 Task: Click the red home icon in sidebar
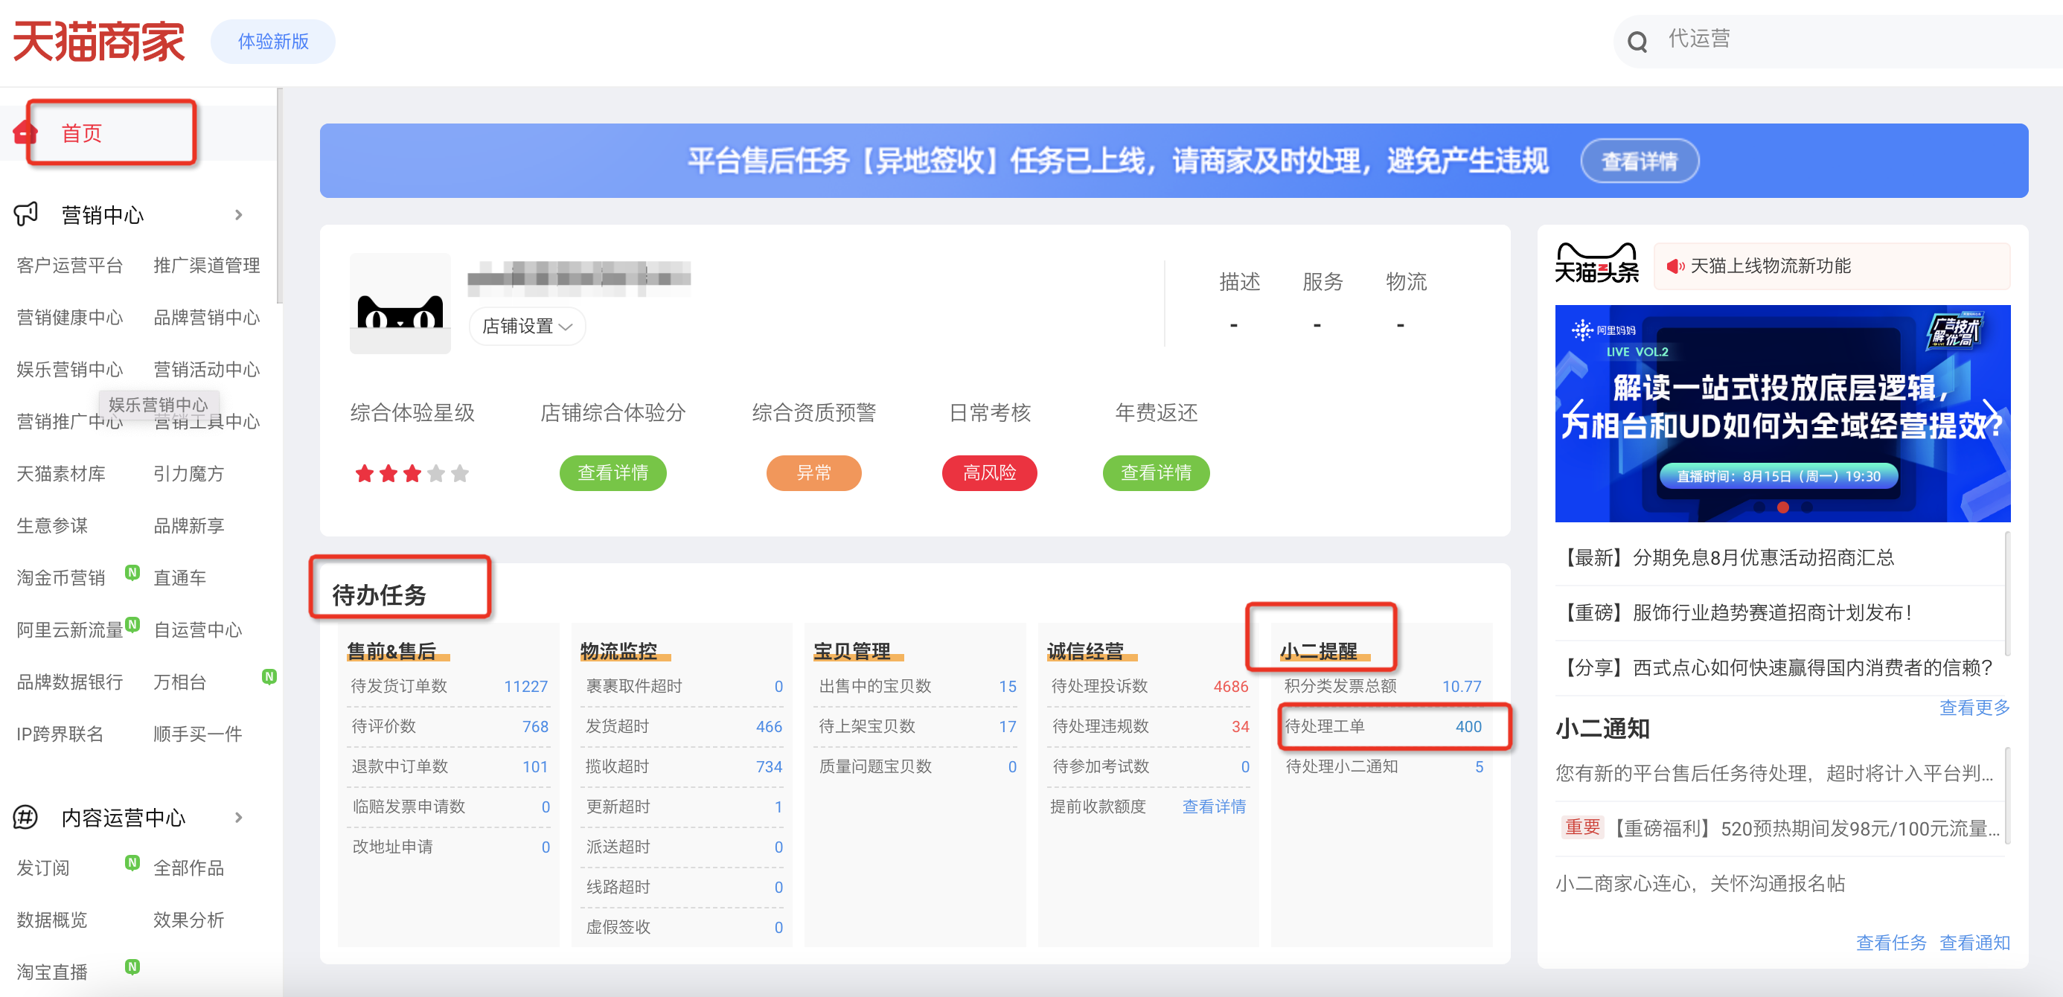tap(25, 133)
